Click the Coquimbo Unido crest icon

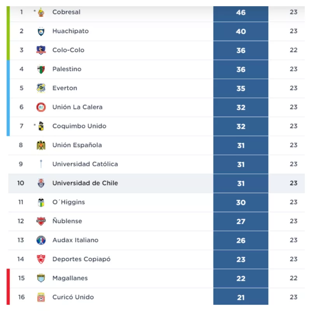(x=41, y=126)
